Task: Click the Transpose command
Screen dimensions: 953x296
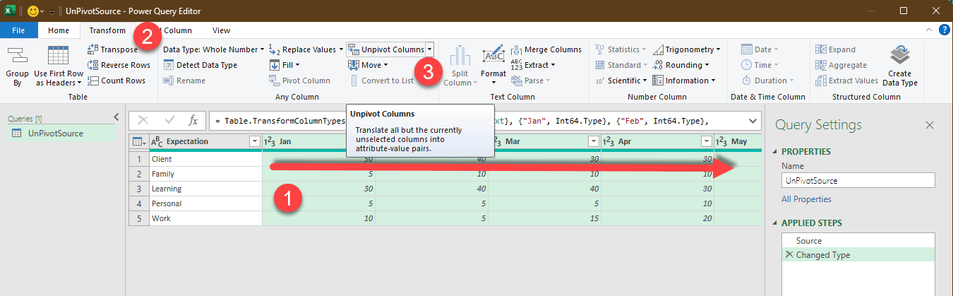Action: [x=112, y=49]
